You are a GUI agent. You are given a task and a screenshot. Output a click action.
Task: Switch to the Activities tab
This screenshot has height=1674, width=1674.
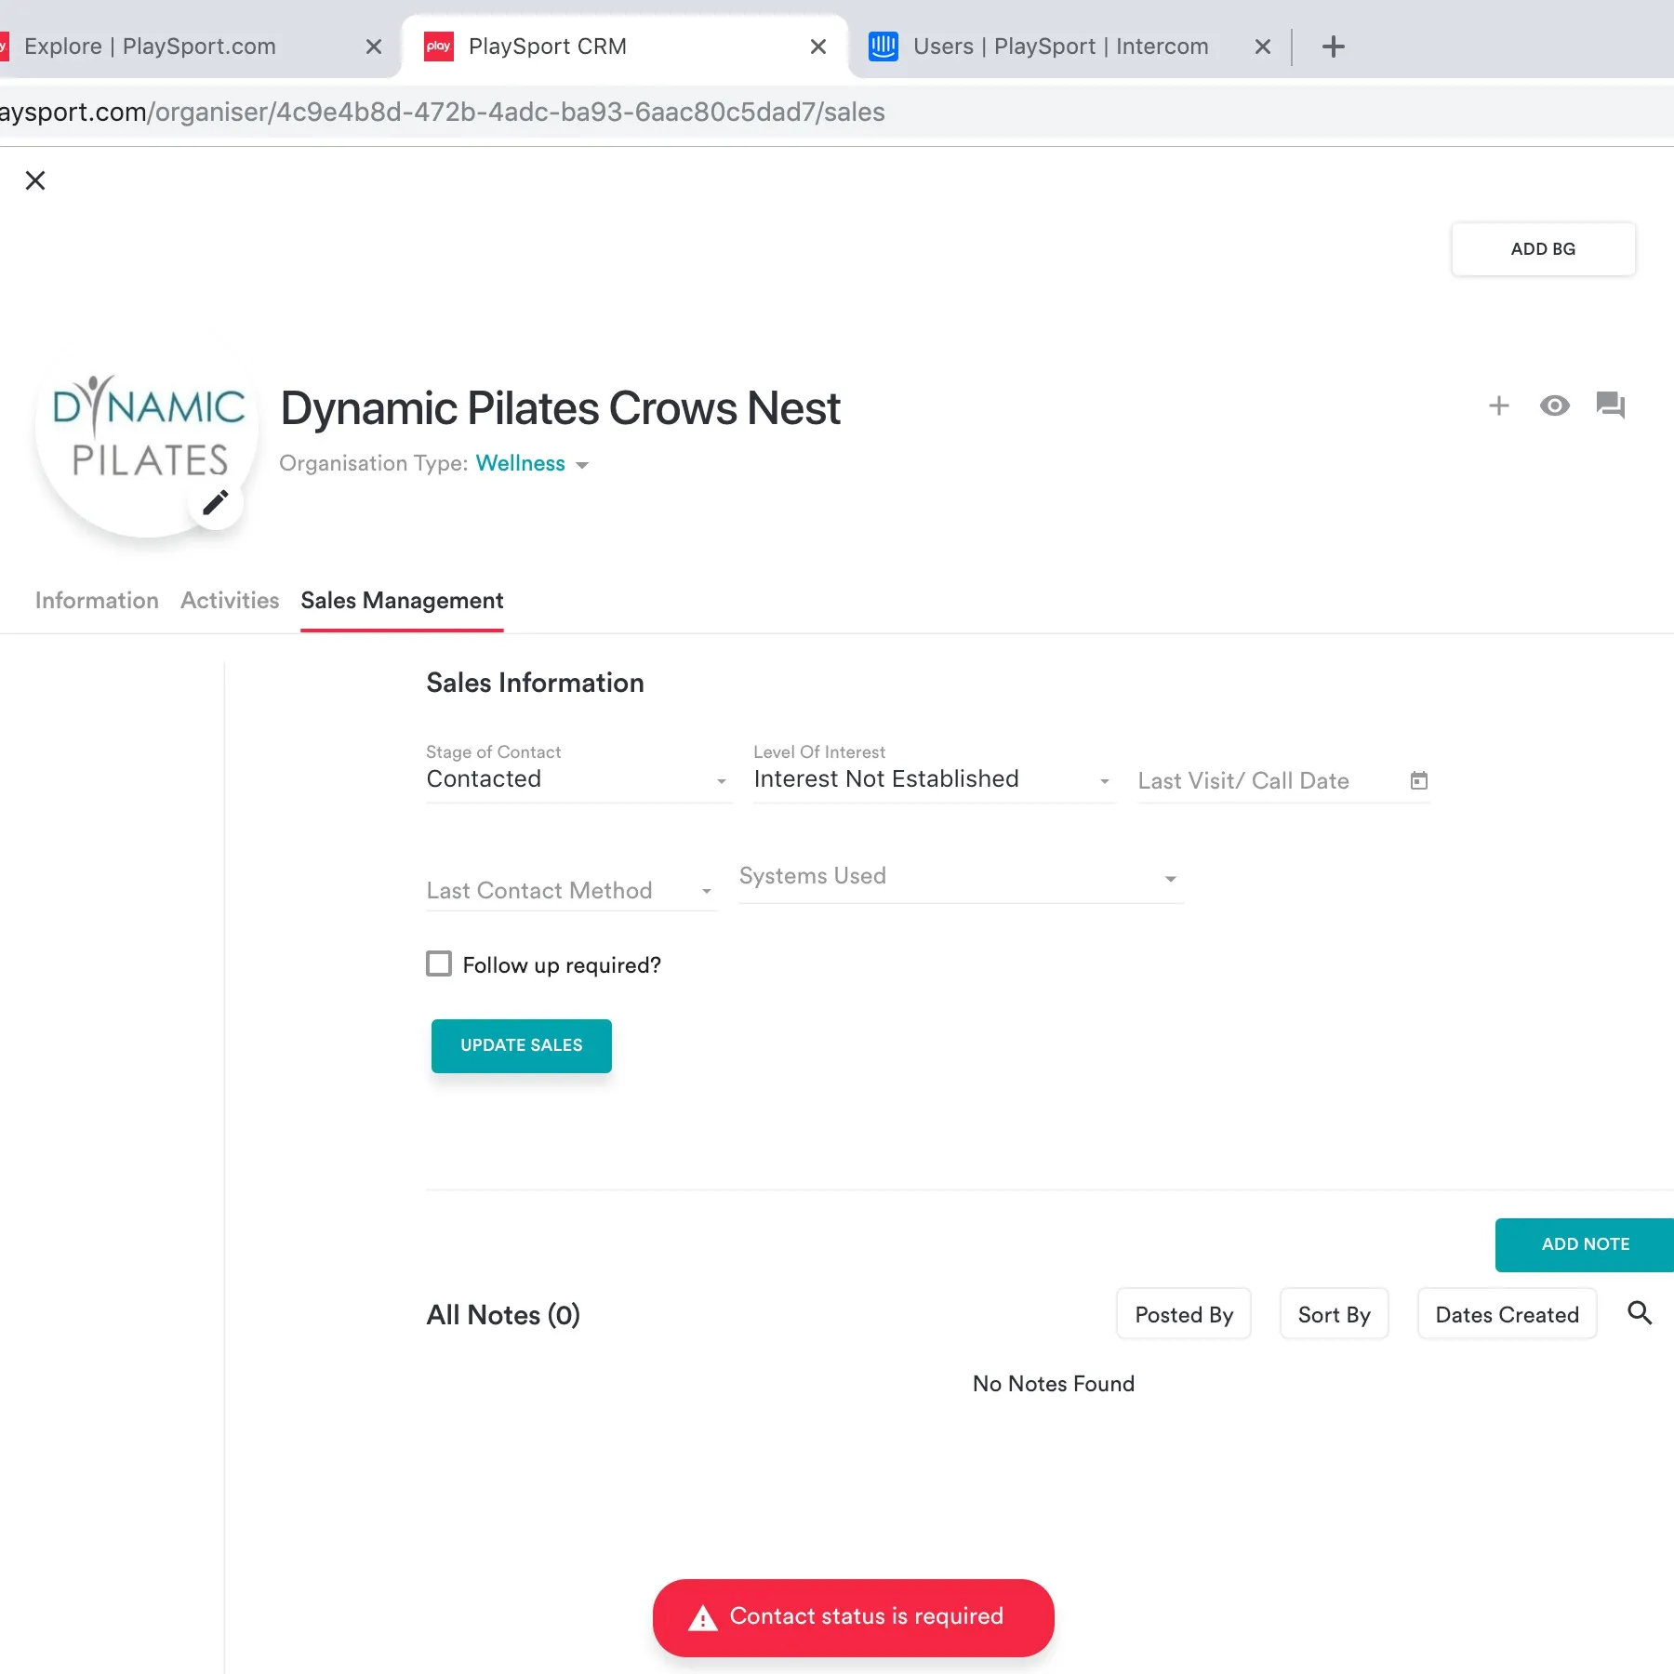[230, 601]
